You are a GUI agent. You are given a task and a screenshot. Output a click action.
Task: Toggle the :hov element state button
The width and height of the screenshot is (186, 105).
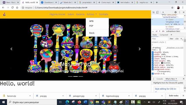pyautogui.click(x=171, y=39)
